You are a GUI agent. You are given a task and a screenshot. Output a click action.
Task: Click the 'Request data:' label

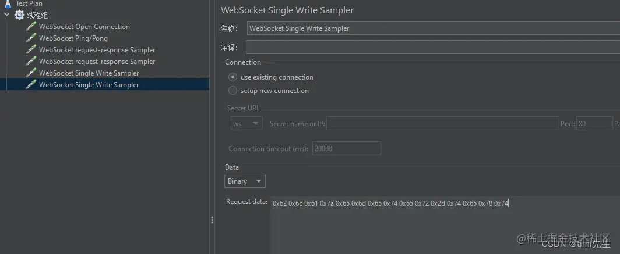pos(246,202)
